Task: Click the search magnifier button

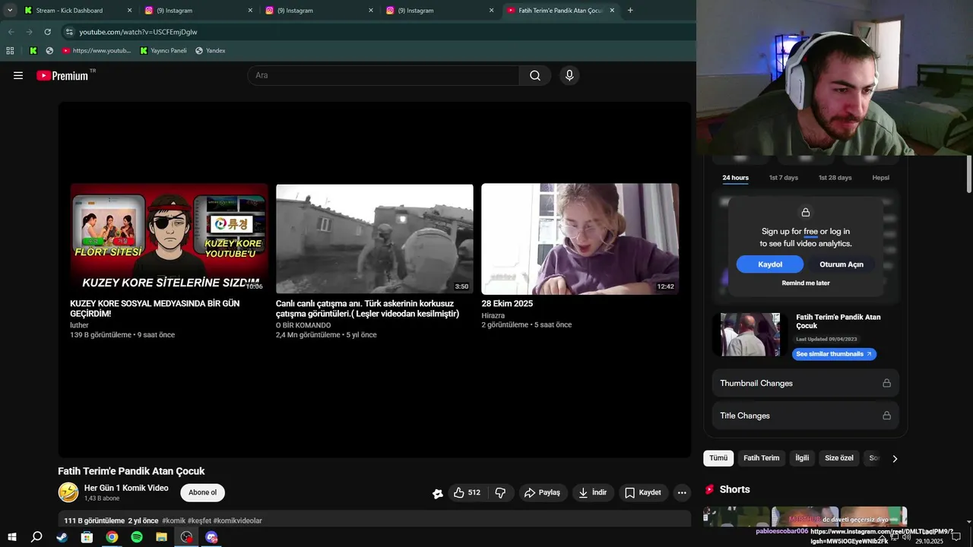Action: click(535, 75)
